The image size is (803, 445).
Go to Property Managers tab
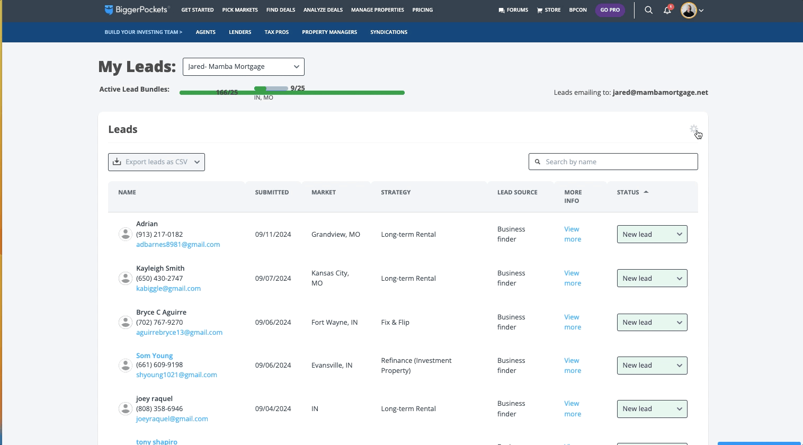tap(329, 32)
